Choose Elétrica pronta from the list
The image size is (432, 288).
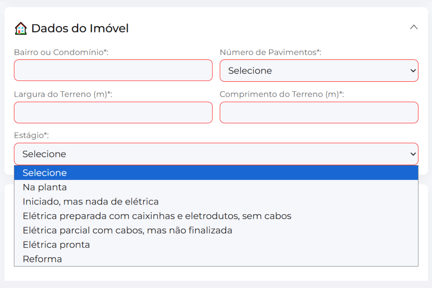(x=56, y=244)
